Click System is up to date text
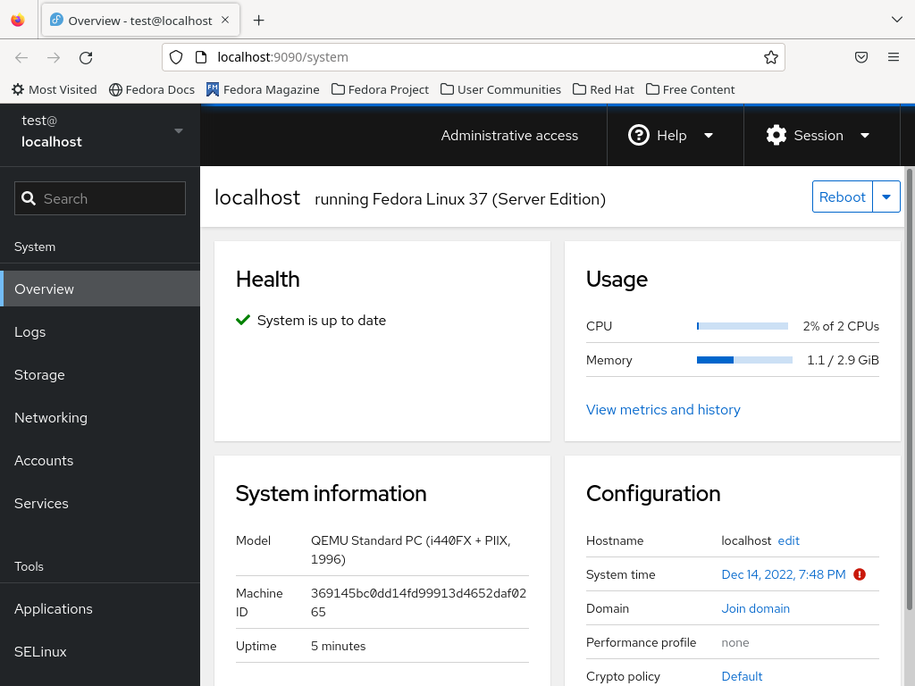This screenshot has width=915, height=686. coord(322,321)
